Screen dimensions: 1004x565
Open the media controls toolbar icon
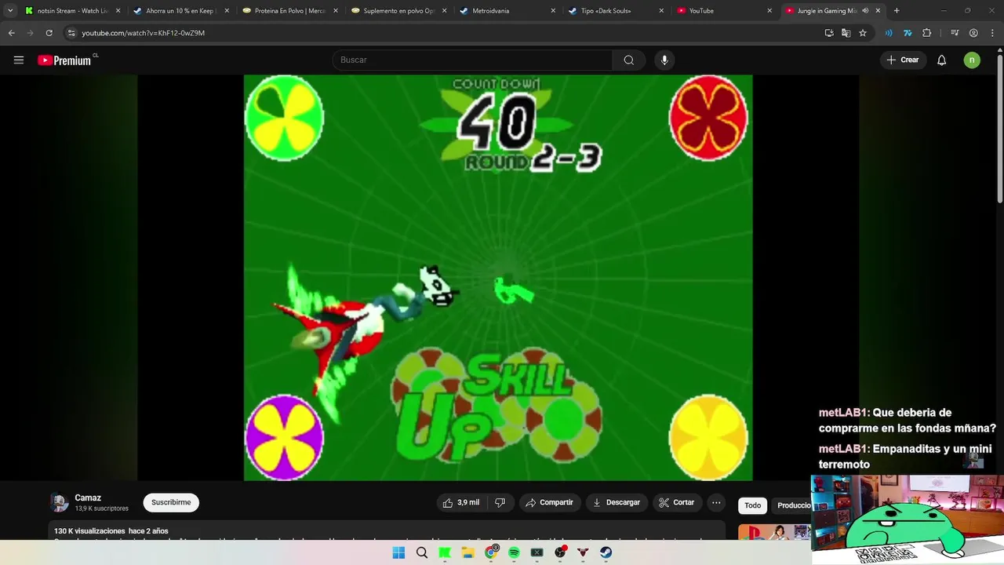955,33
